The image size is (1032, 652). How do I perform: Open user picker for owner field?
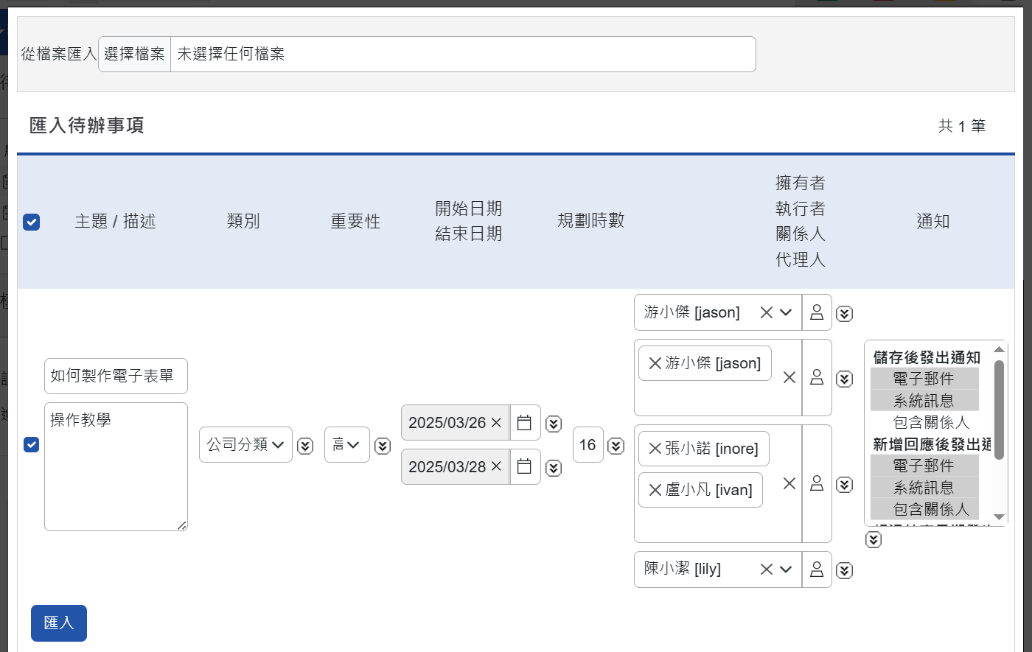pos(817,312)
